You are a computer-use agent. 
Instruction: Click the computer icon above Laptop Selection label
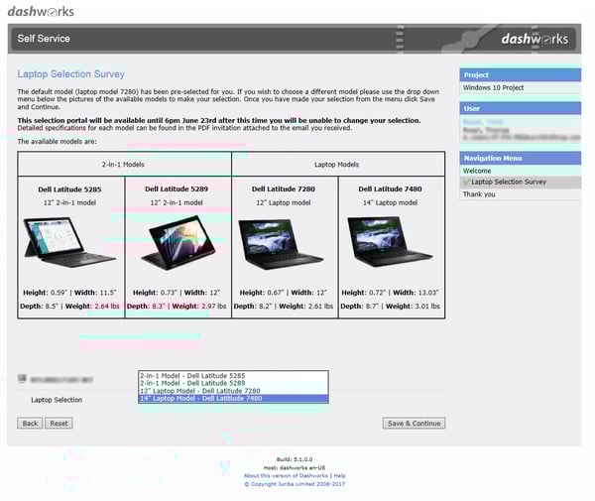[22, 378]
